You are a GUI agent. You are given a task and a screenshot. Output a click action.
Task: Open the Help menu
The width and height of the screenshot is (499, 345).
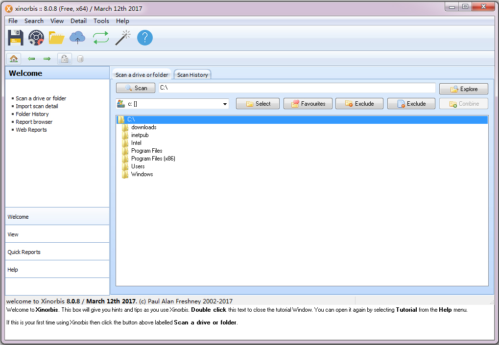[122, 21]
